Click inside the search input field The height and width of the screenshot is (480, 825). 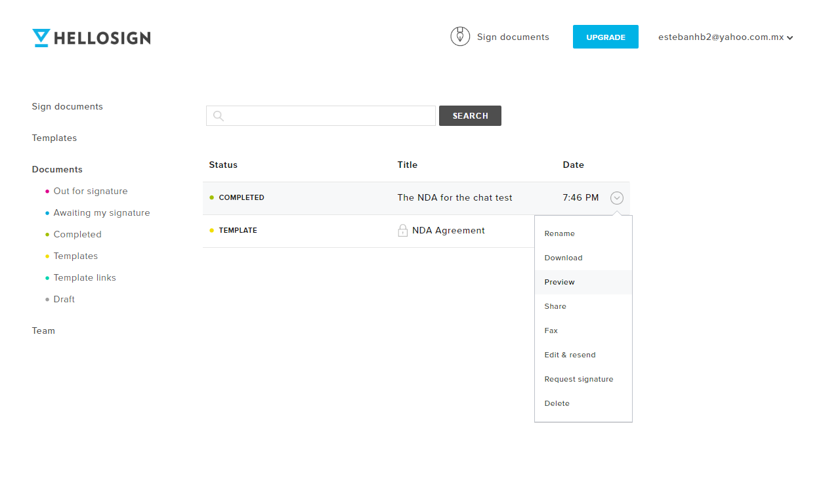coord(322,115)
